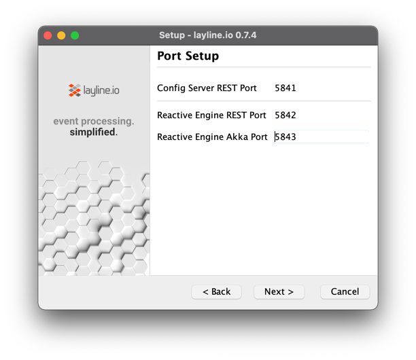Click the Reactive Engine REST Port field
The width and height of the screenshot is (416, 360).
[x=321, y=115]
